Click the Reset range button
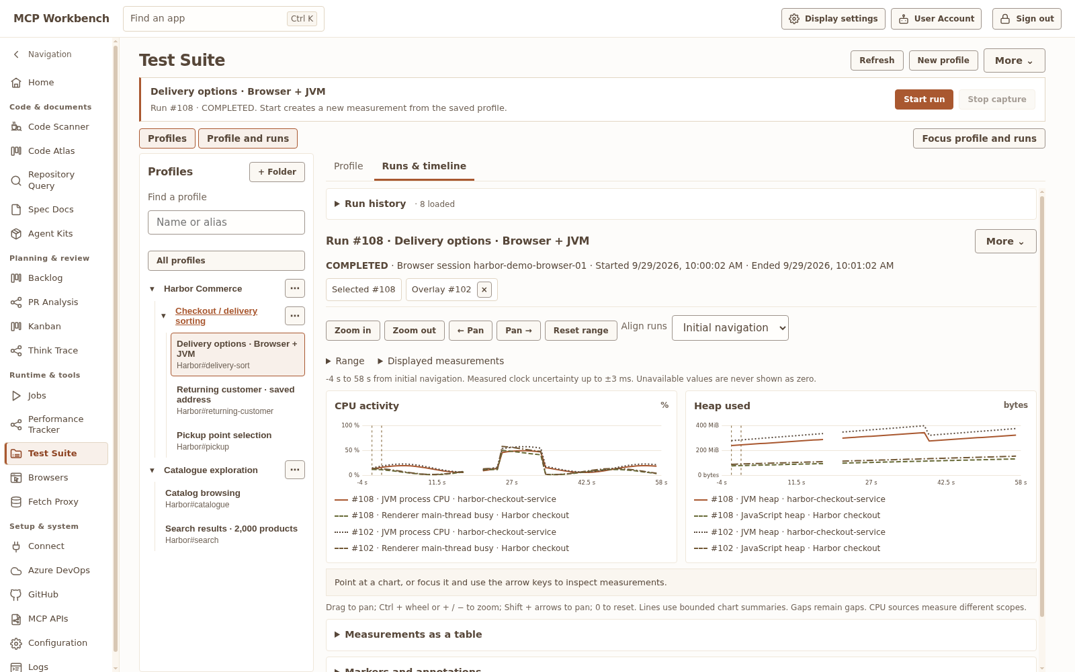The height and width of the screenshot is (672, 1075). pos(580,331)
